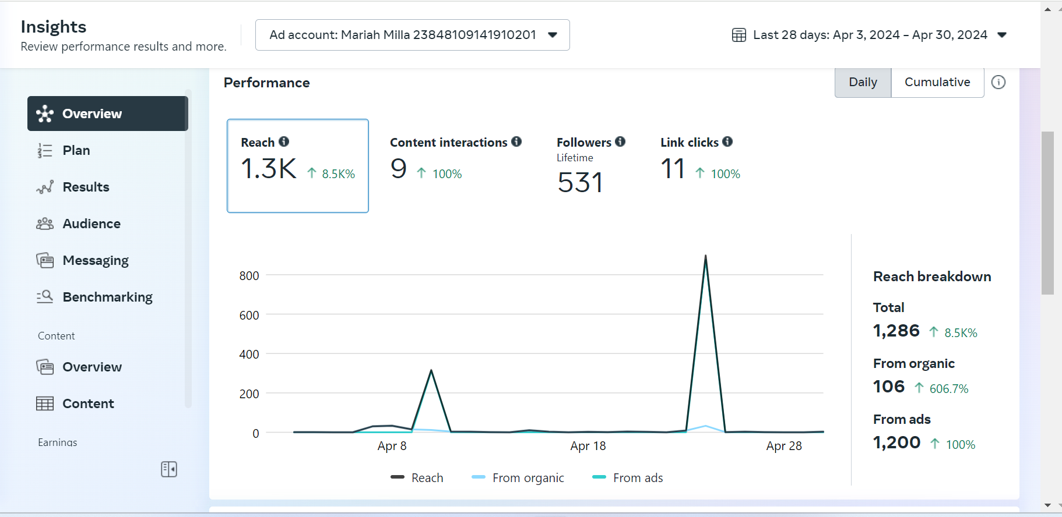
Task: Collapse the sidebar with the panel icon
Action: pyautogui.click(x=169, y=469)
